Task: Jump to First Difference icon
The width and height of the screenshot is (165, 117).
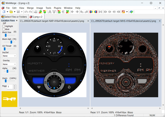Action: 59,12
